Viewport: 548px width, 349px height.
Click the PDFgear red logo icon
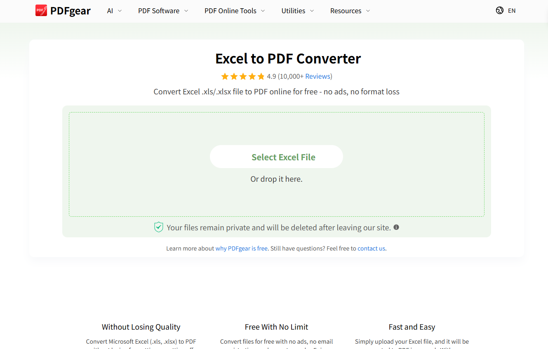click(41, 11)
